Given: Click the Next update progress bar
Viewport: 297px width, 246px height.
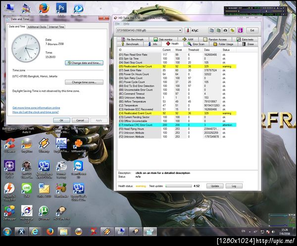Looking at the screenshot, I should tap(179, 186).
